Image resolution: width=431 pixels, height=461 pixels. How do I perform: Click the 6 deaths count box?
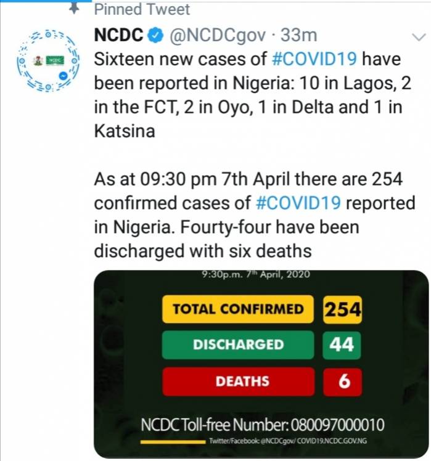pos(342,381)
